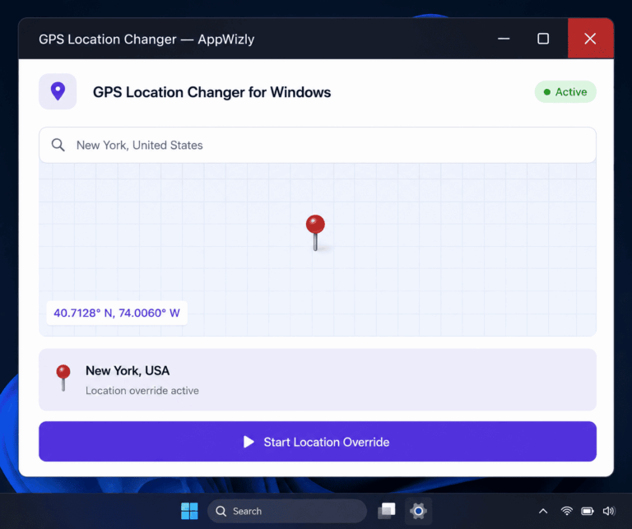Focus the New York, United States search field

pyautogui.click(x=318, y=145)
